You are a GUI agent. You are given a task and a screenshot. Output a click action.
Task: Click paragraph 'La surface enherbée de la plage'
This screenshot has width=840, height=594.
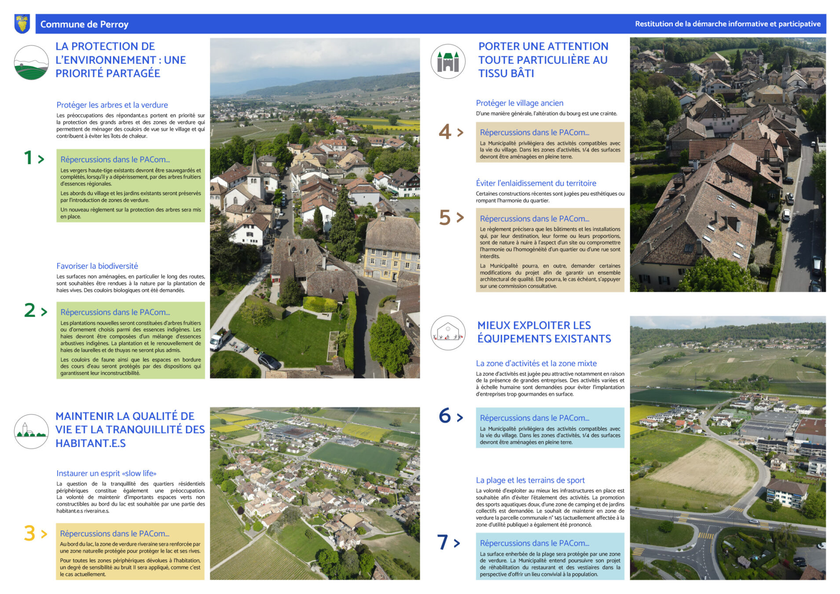[x=550, y=564]
